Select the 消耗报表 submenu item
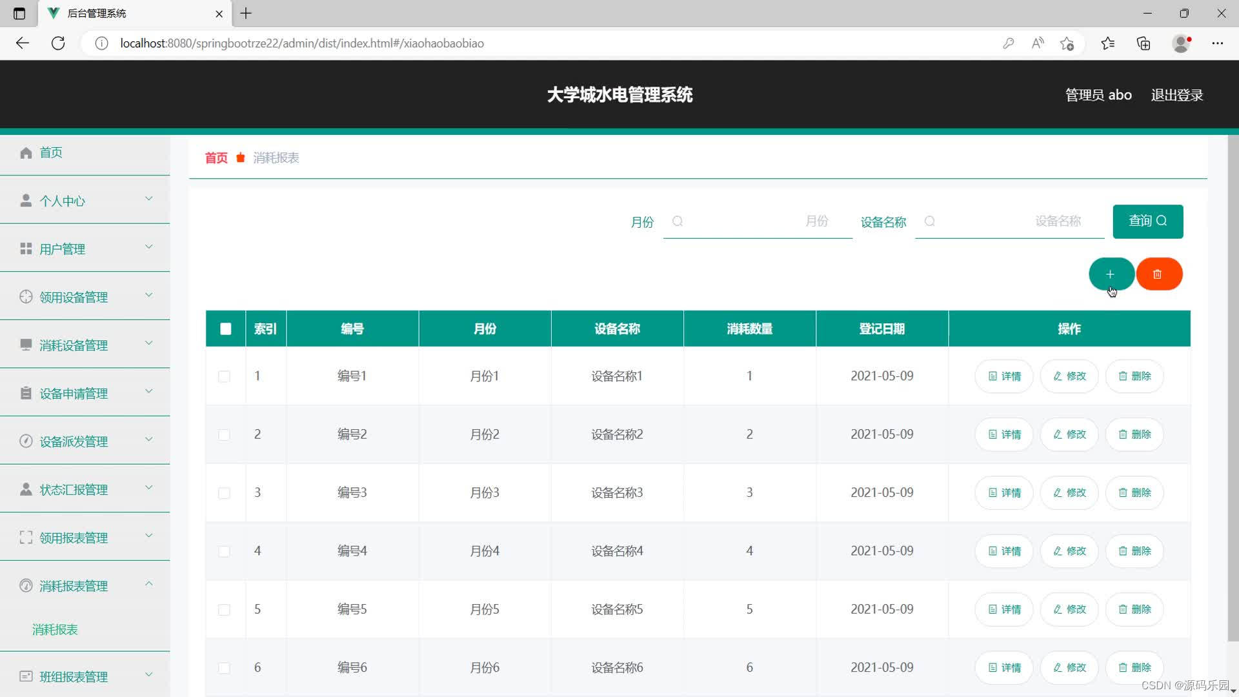Viewport: 1239px width, 697px height. click(55, 629)
